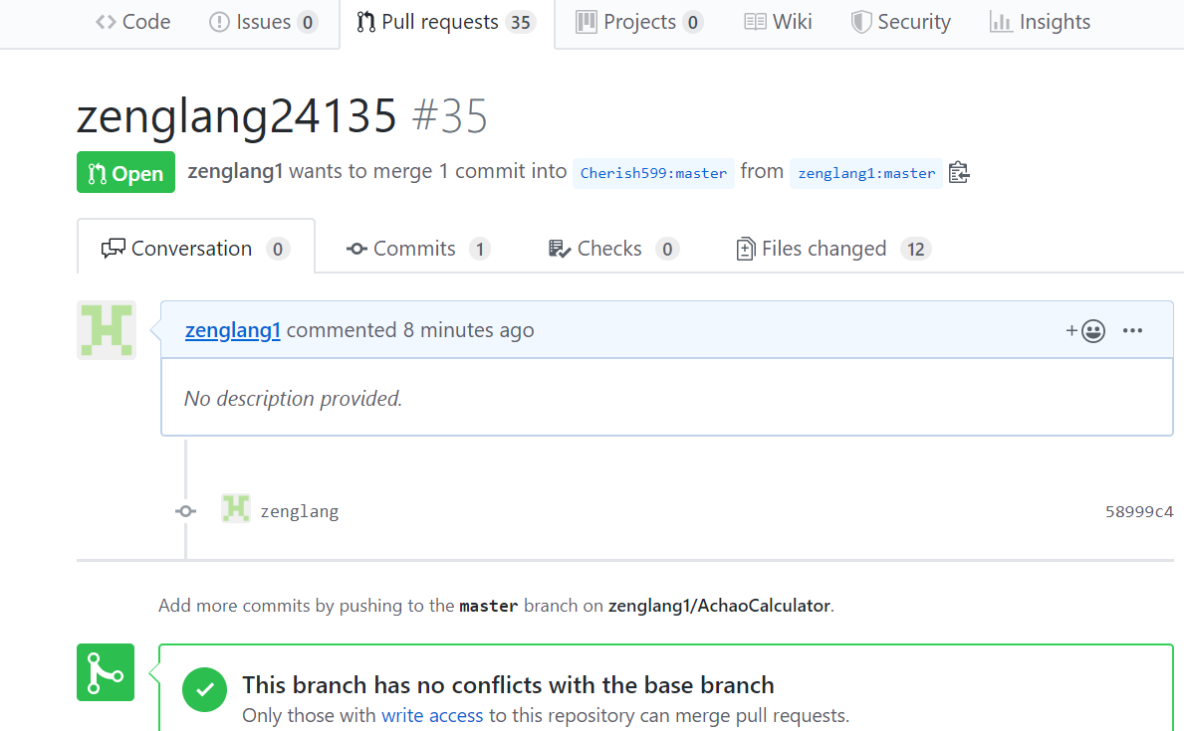Image resolution: width=1184 pixels, height=731 pixels.
Task: Switch to the Checks tab
Action: click(x=613, y=249)
